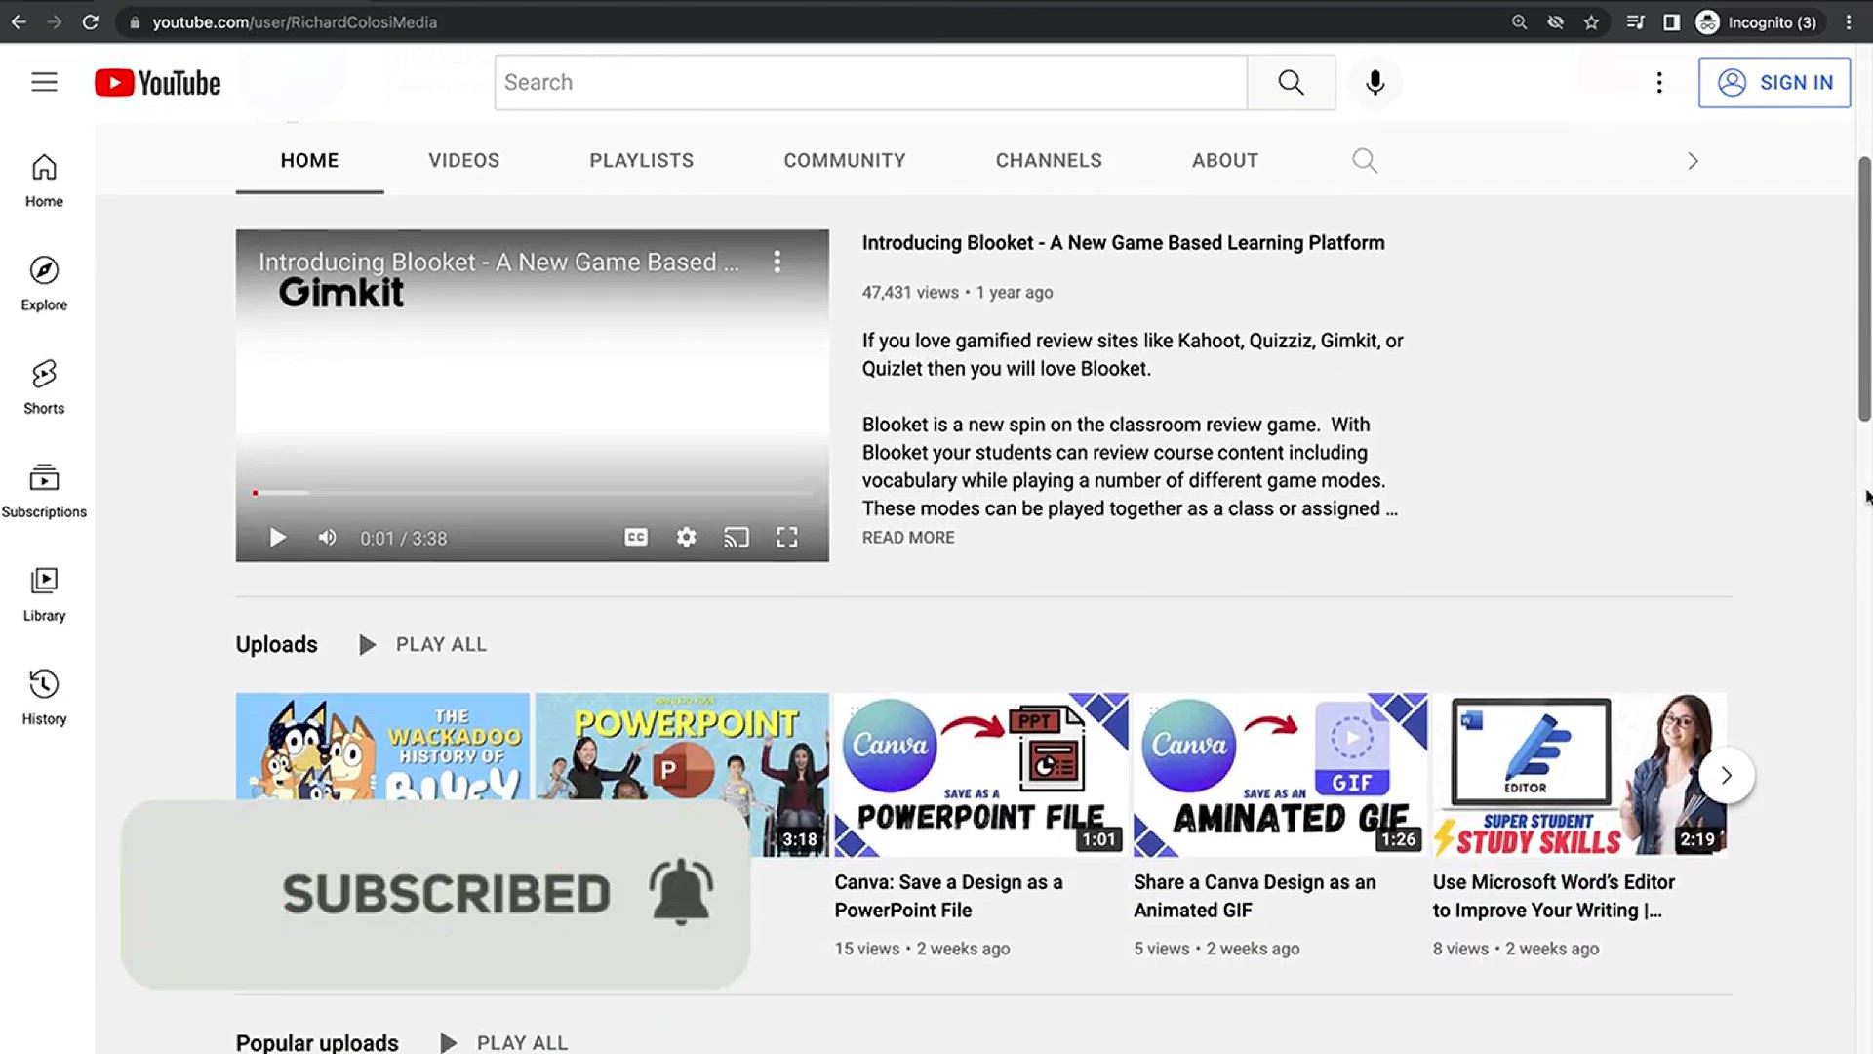Select the HOME channel tab
This screenshot has width=1873, height=1054.
tap(309, 160)
